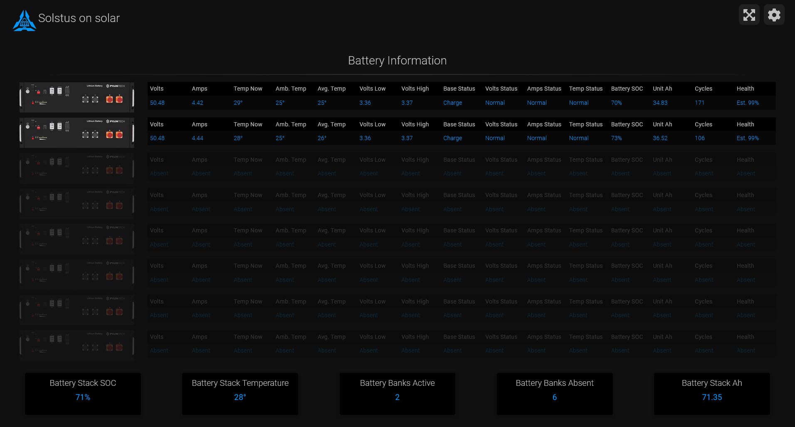
Task: Select the first Pylontech battery bank thumbnail
Action: pos(77,97)
